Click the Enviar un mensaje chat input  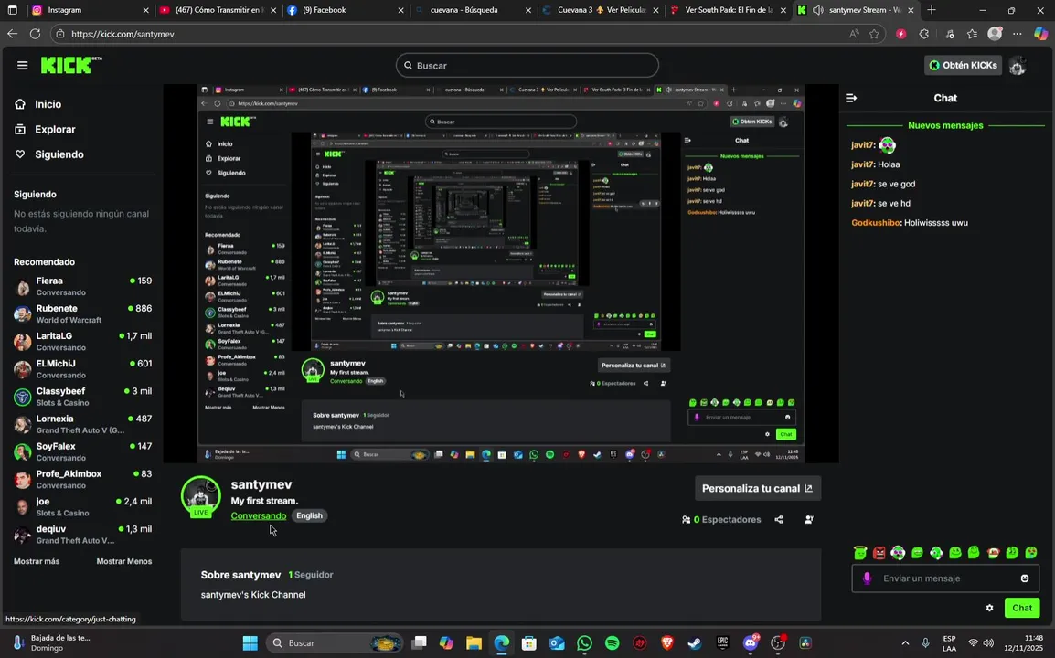tap(944, 578)
